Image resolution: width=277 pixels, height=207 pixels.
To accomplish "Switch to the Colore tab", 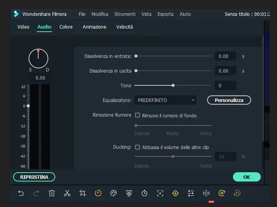I will click(66, 27).
